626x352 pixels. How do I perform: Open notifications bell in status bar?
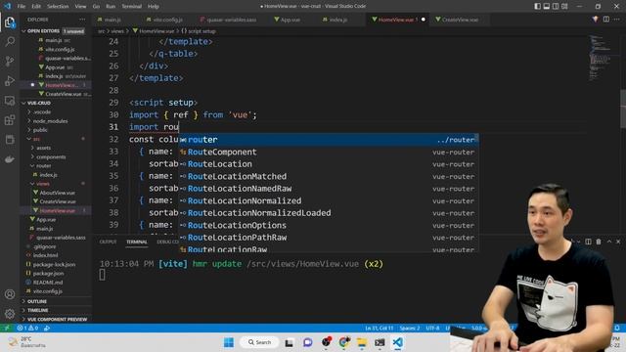(617, 328)
